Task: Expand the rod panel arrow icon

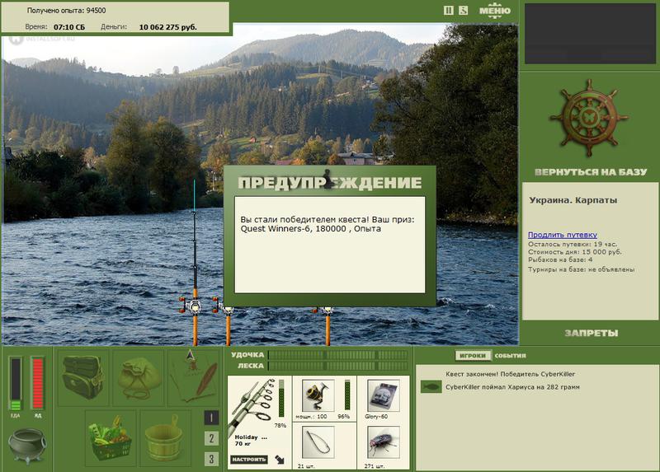Action: 280,460
